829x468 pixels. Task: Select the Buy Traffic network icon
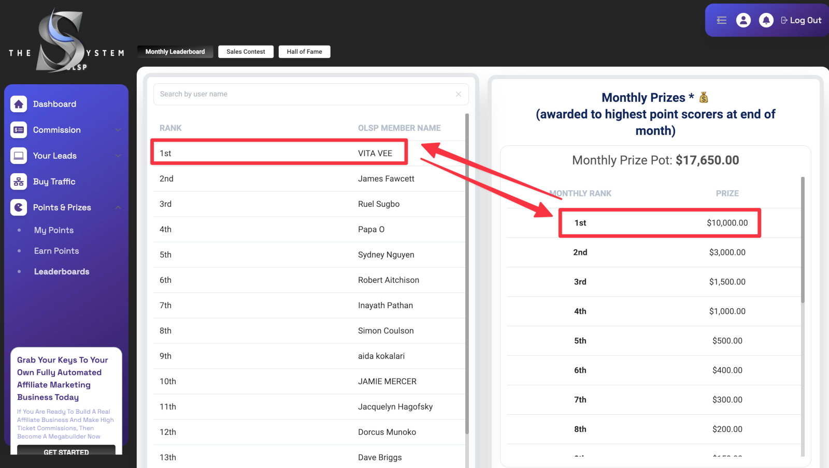[19, 181]
